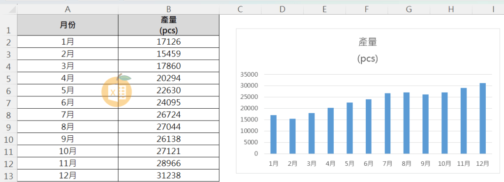Select the 月份 header cell

click(x=67, y=25)
